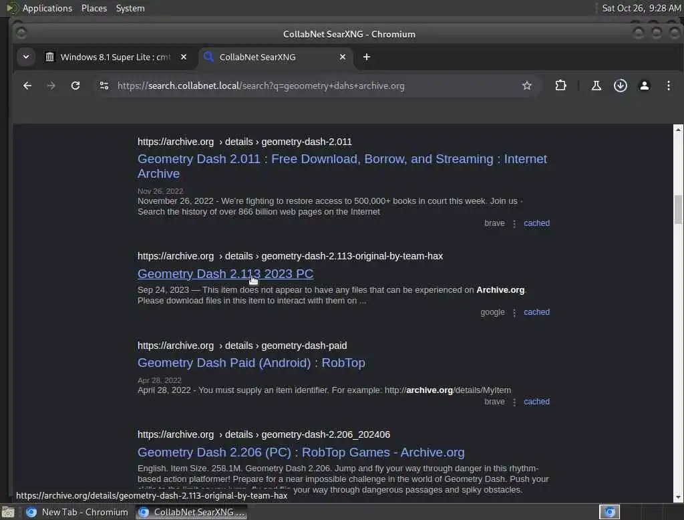Click the geometry-dash-paid URL breadcrumb
The width and height of the screenshot is (684, 520).
point(242,346)
